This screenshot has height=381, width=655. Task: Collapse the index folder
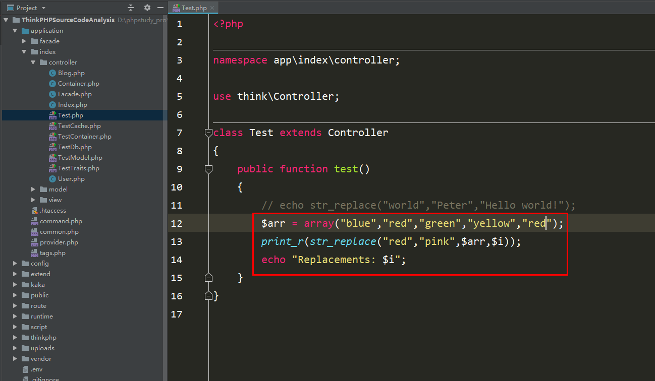coord(24,52)
